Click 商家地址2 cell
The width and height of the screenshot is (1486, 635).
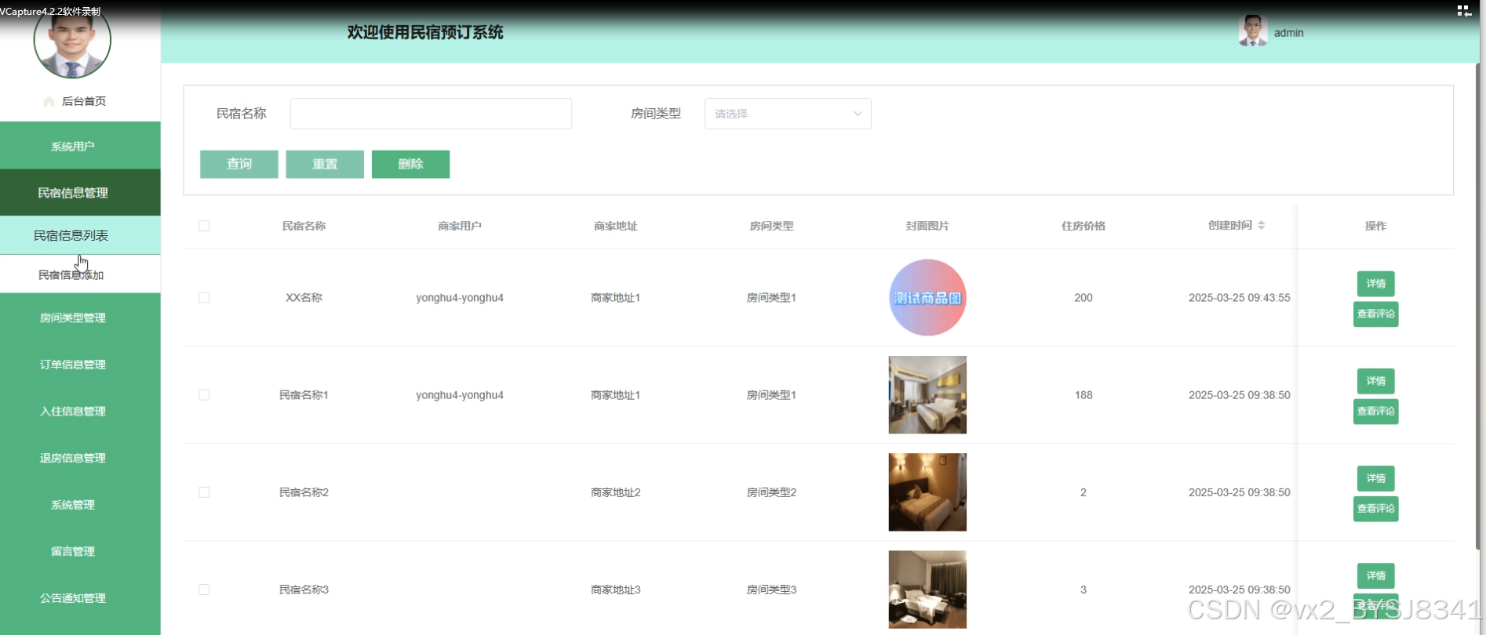coord(616,492)
